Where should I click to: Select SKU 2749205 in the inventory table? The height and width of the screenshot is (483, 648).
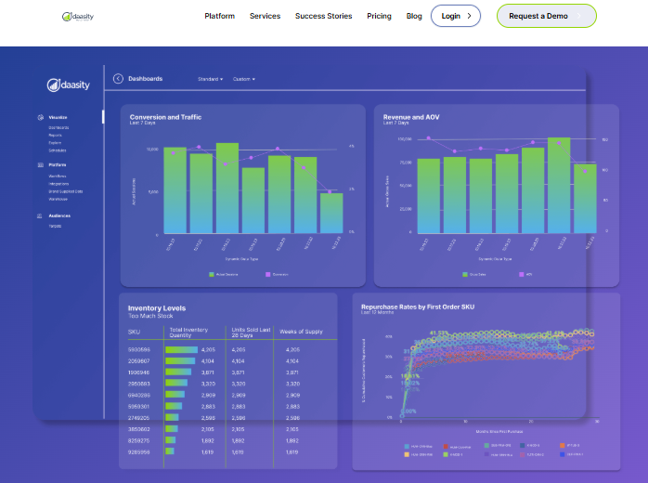click(139, 418)
